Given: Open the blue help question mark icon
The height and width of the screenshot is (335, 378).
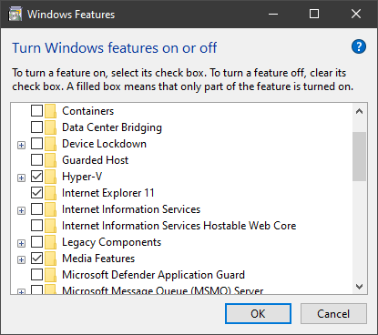Looking at the screenshot, I should point(359,46).
